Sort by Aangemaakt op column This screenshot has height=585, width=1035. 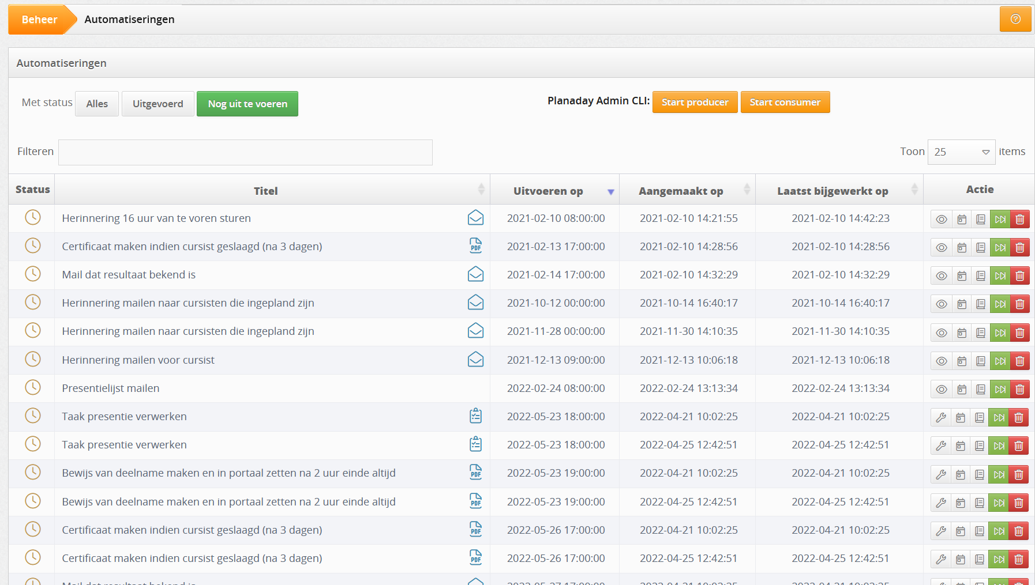tap(687, 190)
